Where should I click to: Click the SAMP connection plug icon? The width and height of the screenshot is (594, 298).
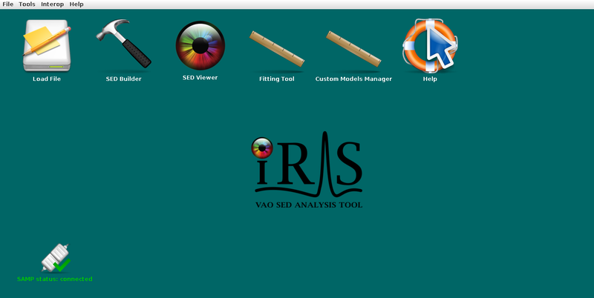pyautogui.click(x=56, y=258)
